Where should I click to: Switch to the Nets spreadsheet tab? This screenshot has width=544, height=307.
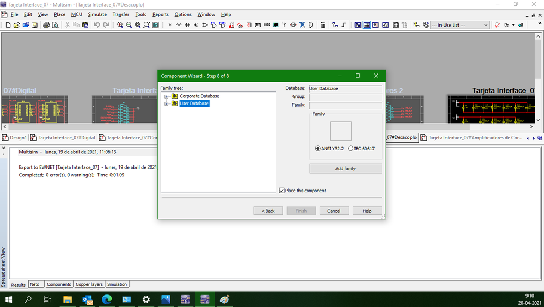[35, 284]
